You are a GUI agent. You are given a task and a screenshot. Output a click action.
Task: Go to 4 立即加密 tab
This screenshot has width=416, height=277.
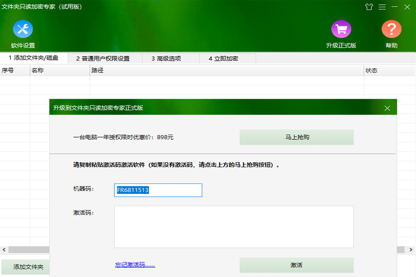228,58
